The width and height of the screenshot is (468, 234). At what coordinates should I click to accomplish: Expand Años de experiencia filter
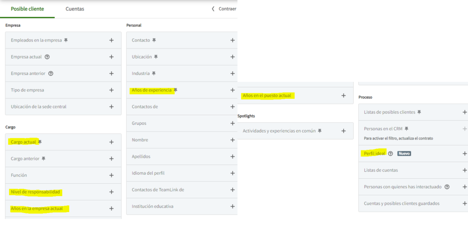point(233,90)
